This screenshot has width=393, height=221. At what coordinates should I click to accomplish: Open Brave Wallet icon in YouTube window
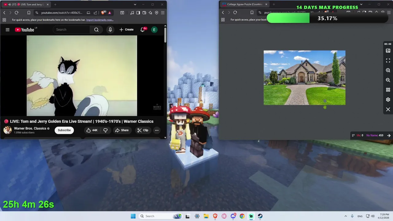(x=144, y=13)
